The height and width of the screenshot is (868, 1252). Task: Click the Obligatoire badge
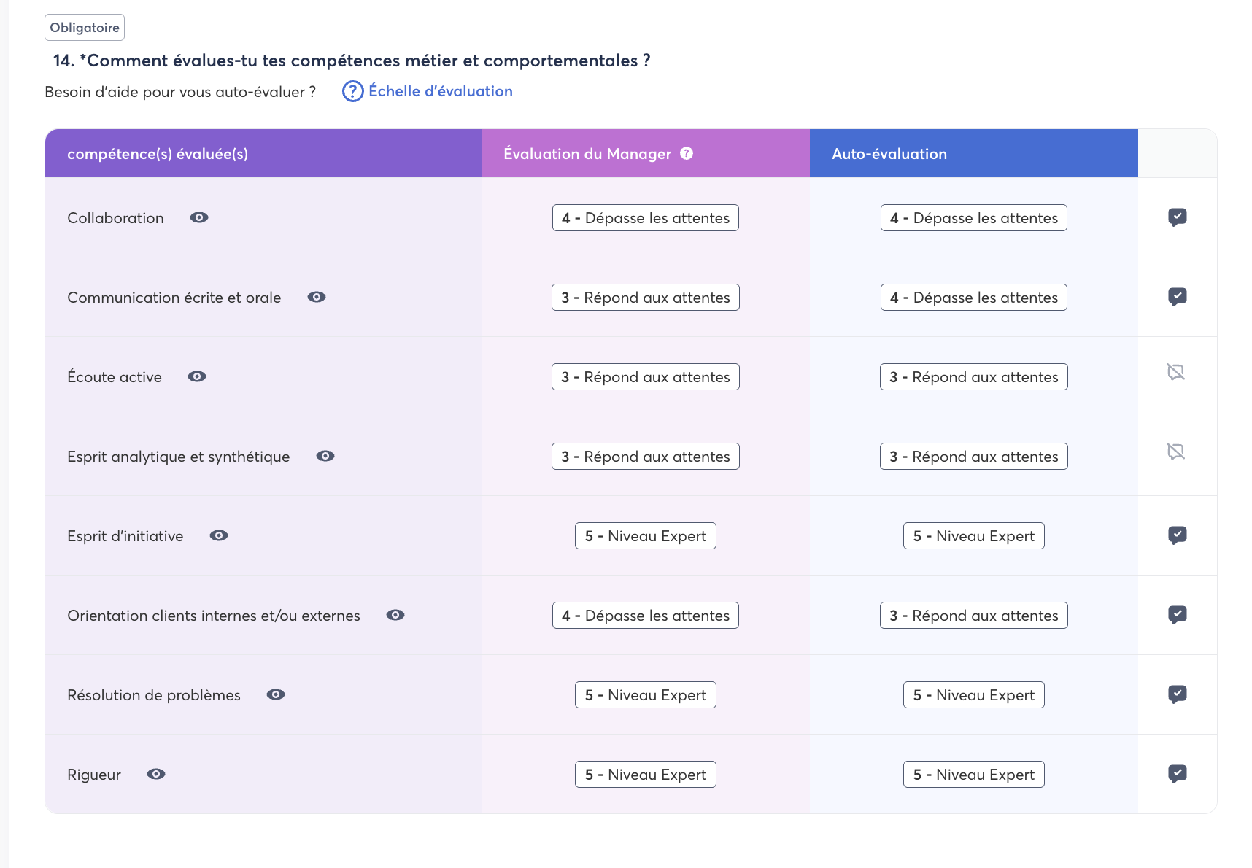pos(85,28)
